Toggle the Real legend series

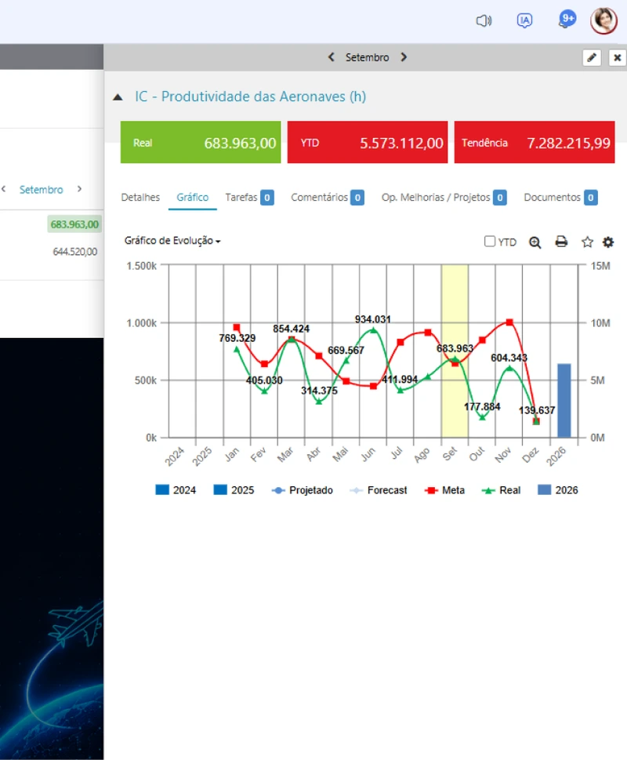(x=501, y=490)
